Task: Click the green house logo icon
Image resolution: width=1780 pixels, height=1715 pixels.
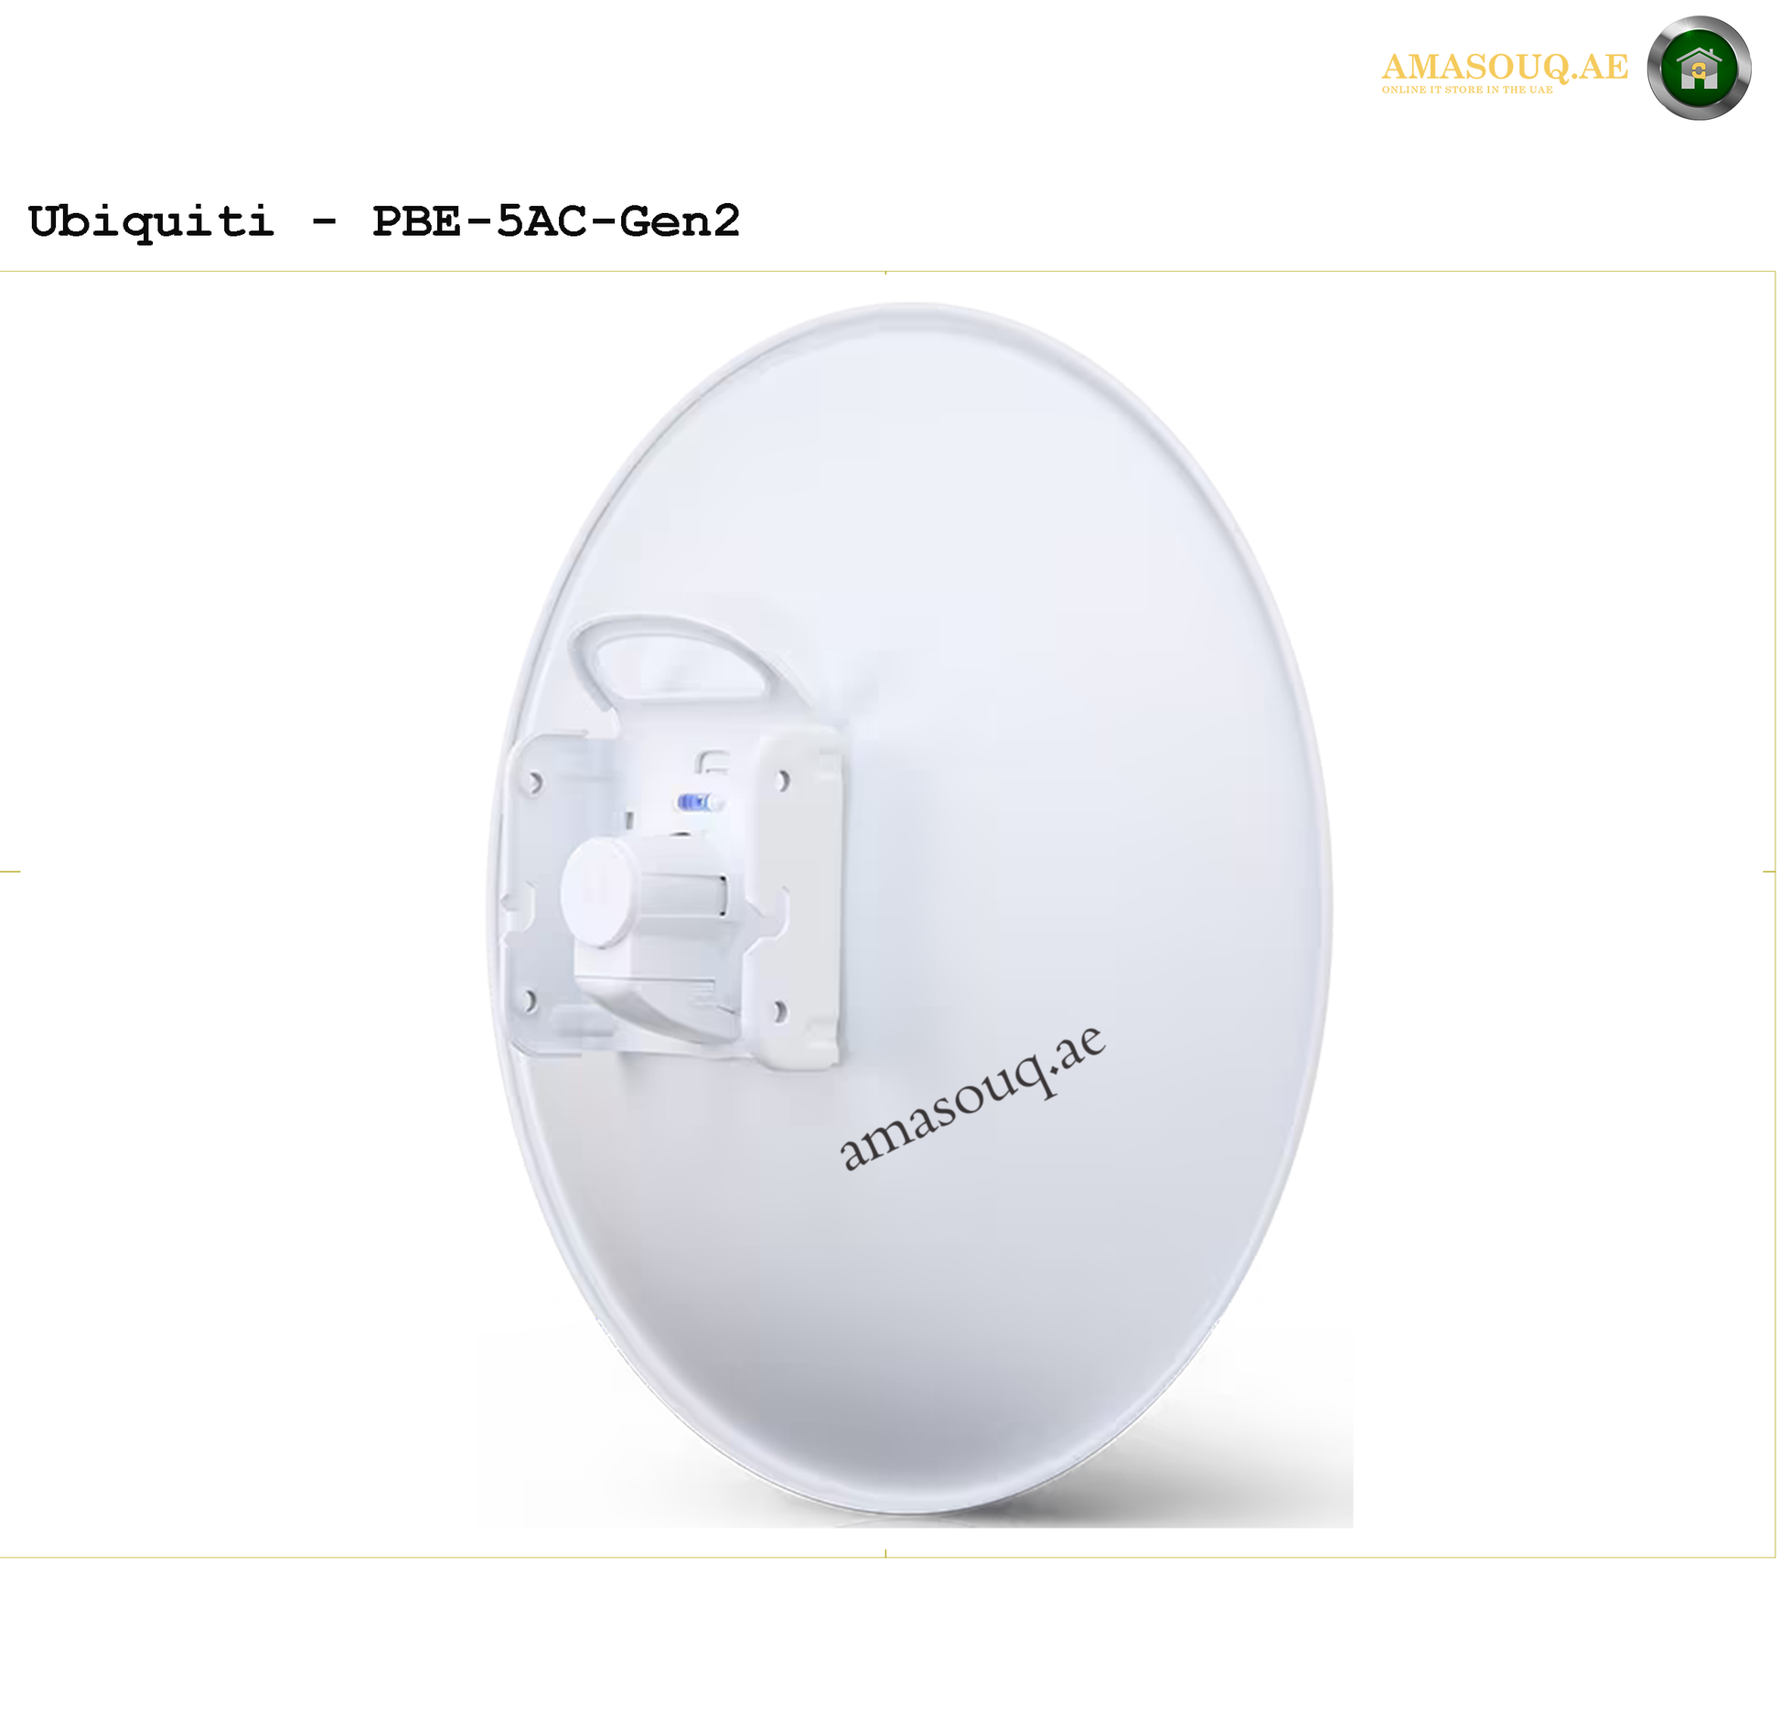Action: [x=1699, y=68]
